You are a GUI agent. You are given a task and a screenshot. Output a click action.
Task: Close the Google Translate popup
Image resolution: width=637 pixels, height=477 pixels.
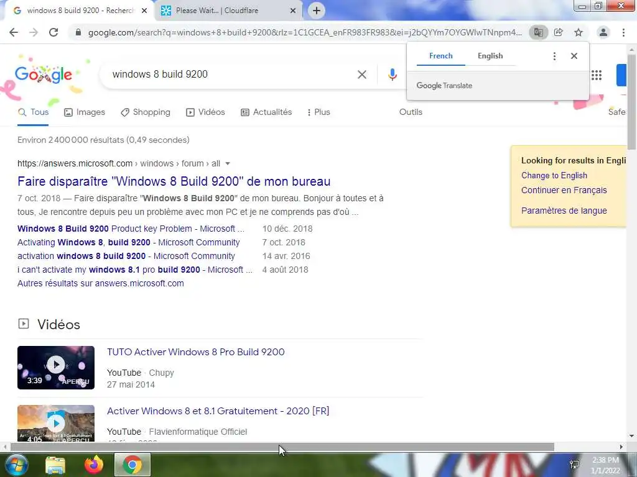click(x=574, y=56)
